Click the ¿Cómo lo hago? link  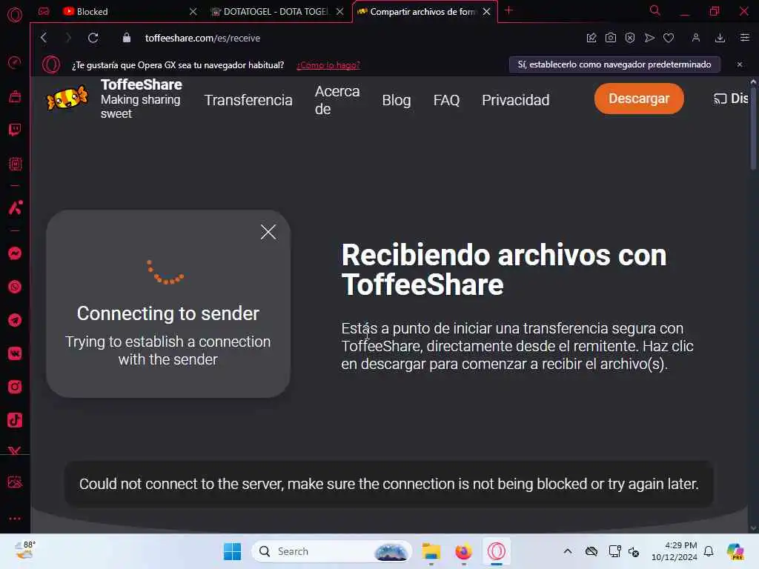[328, 65]
